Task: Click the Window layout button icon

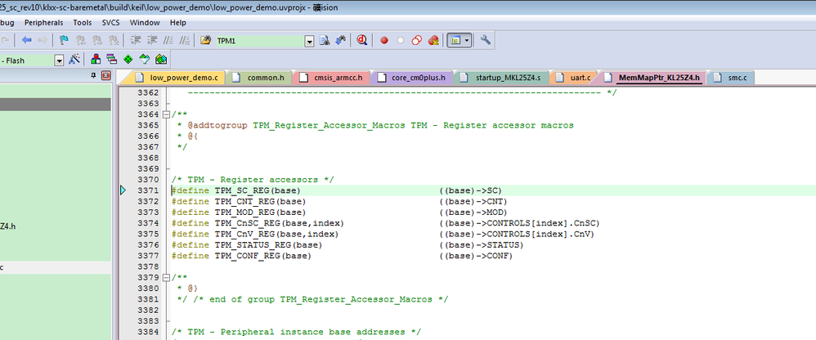Action: pos(455,41)
